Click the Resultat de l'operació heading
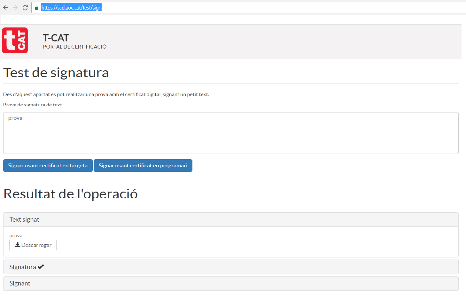Image resolution: width=466 pixels, height=304 pixels. click(70, 194)
